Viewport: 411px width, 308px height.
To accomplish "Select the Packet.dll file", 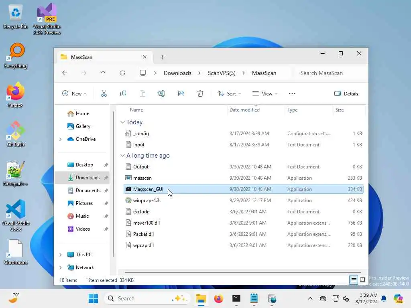I will point(243,234).
